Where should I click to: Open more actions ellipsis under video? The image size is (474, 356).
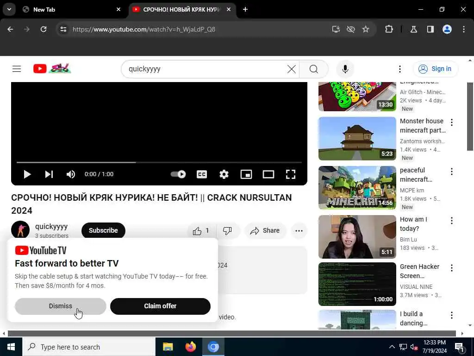point(299,231)
